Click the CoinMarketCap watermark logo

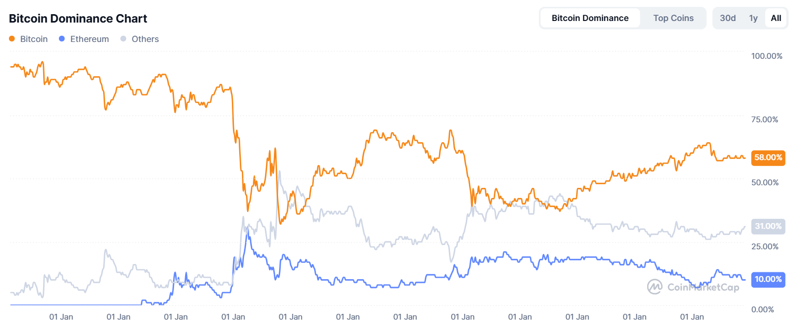pyautogui.click(x=654, y=287)
